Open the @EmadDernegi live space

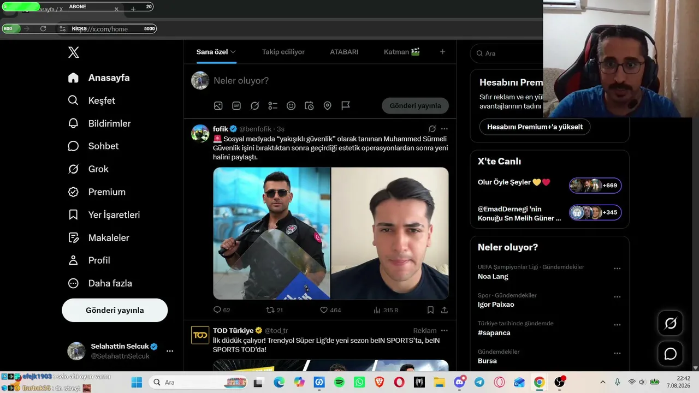(549, 213)
